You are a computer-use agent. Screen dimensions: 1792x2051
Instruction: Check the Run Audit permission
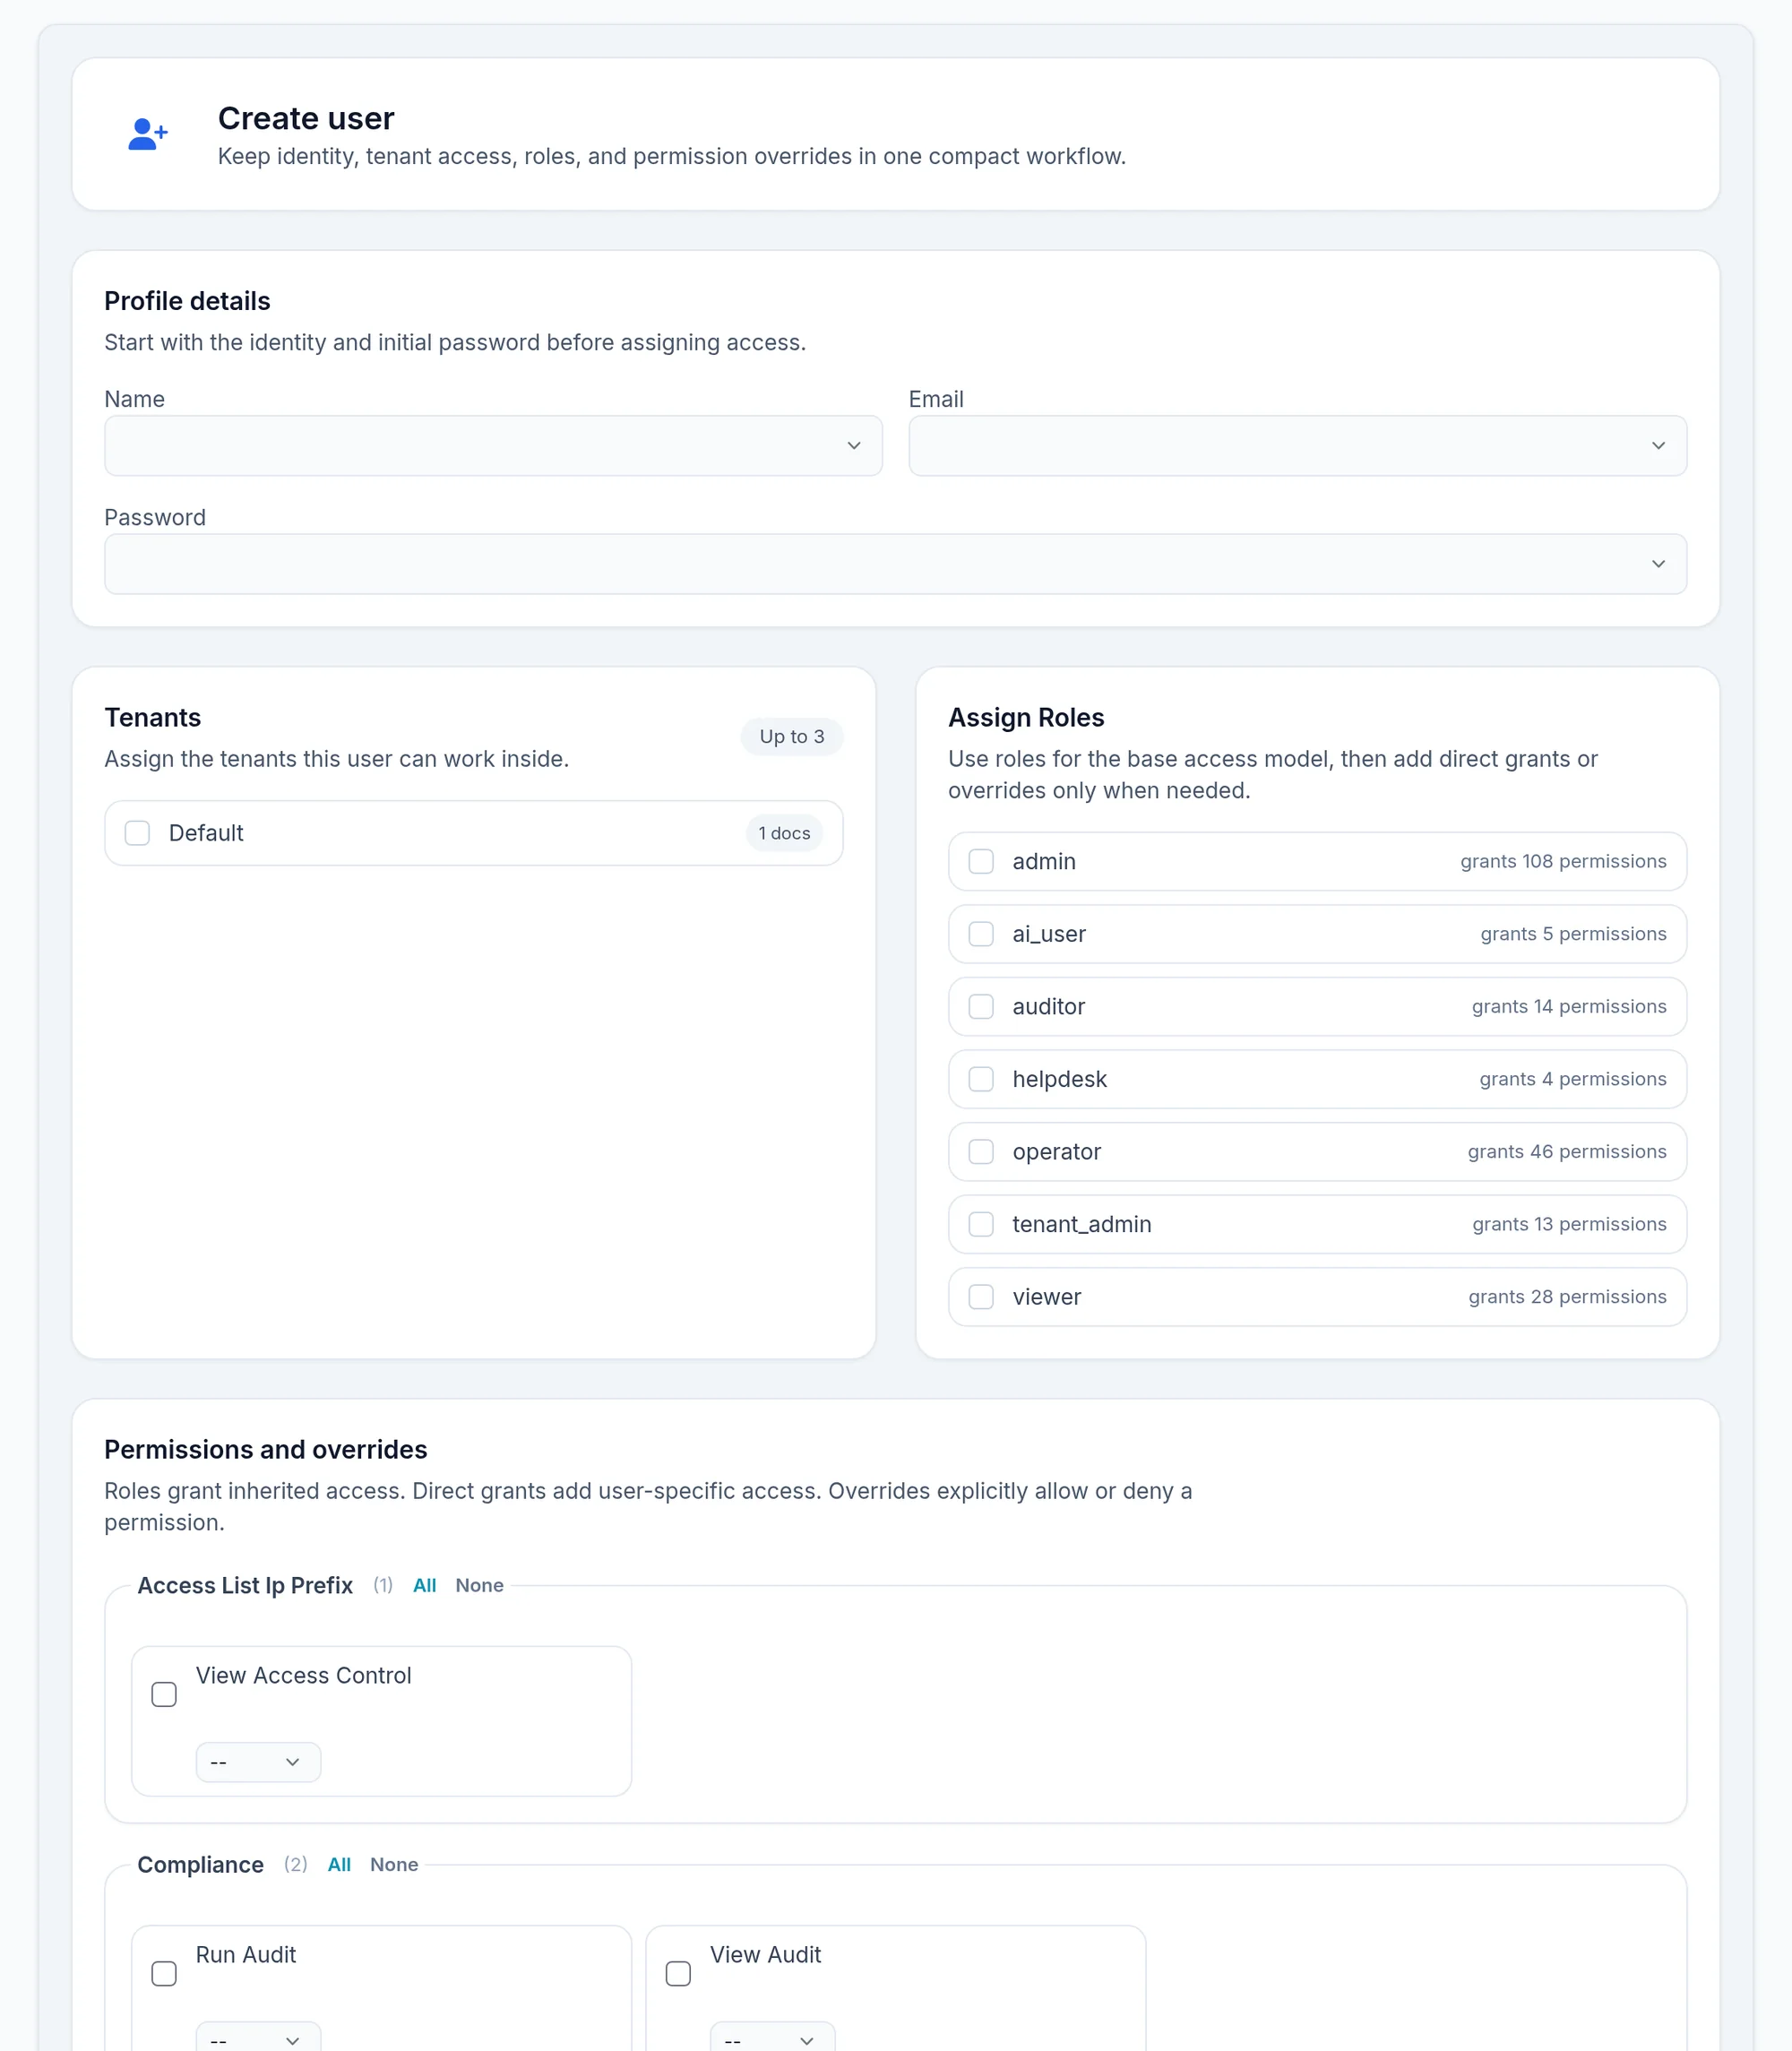164,1973
